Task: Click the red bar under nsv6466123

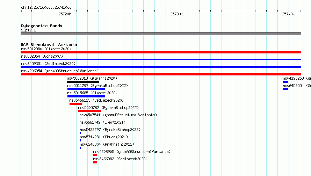Action: coord(76,104)
